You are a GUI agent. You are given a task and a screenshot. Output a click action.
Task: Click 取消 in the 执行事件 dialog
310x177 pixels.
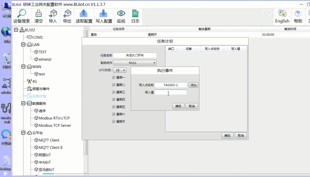pos(192,106)
